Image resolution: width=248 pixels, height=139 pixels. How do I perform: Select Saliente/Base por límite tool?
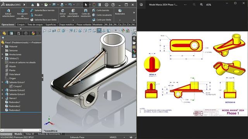[x=43, y=20]
